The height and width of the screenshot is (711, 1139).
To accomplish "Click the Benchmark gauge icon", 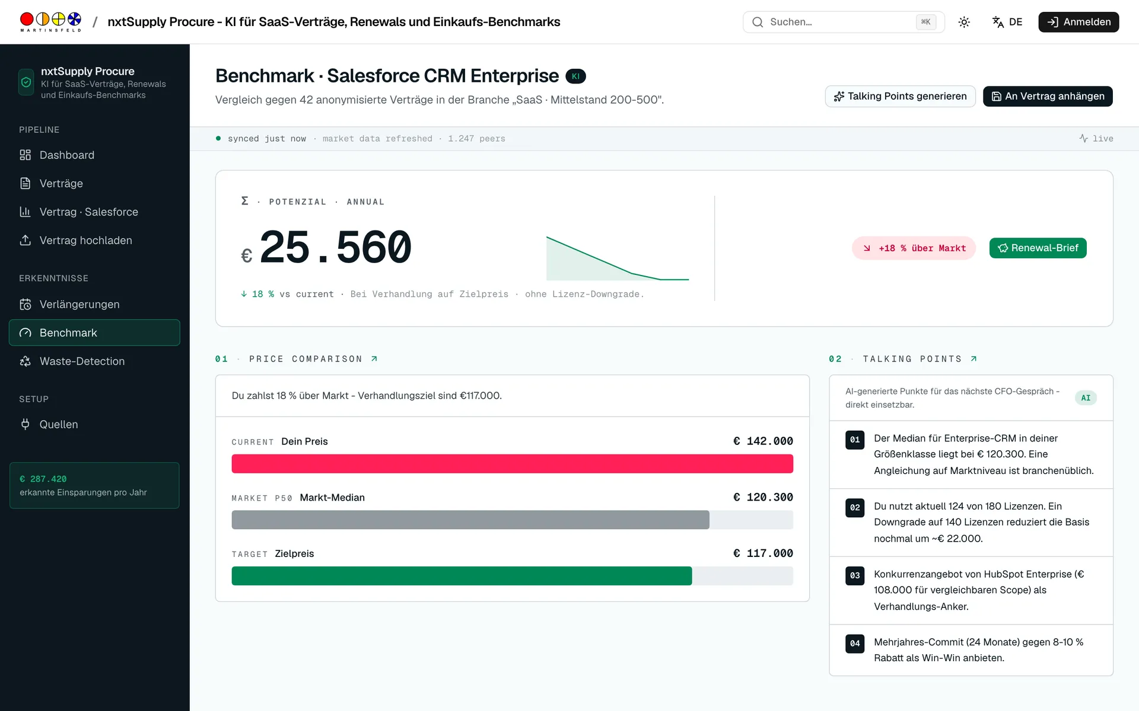I will 25,332.
